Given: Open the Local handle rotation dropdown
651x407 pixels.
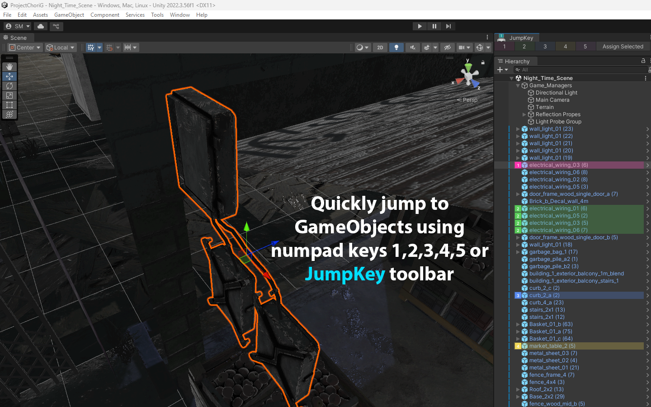Looking at the screenshot, I should coord(61,47).
